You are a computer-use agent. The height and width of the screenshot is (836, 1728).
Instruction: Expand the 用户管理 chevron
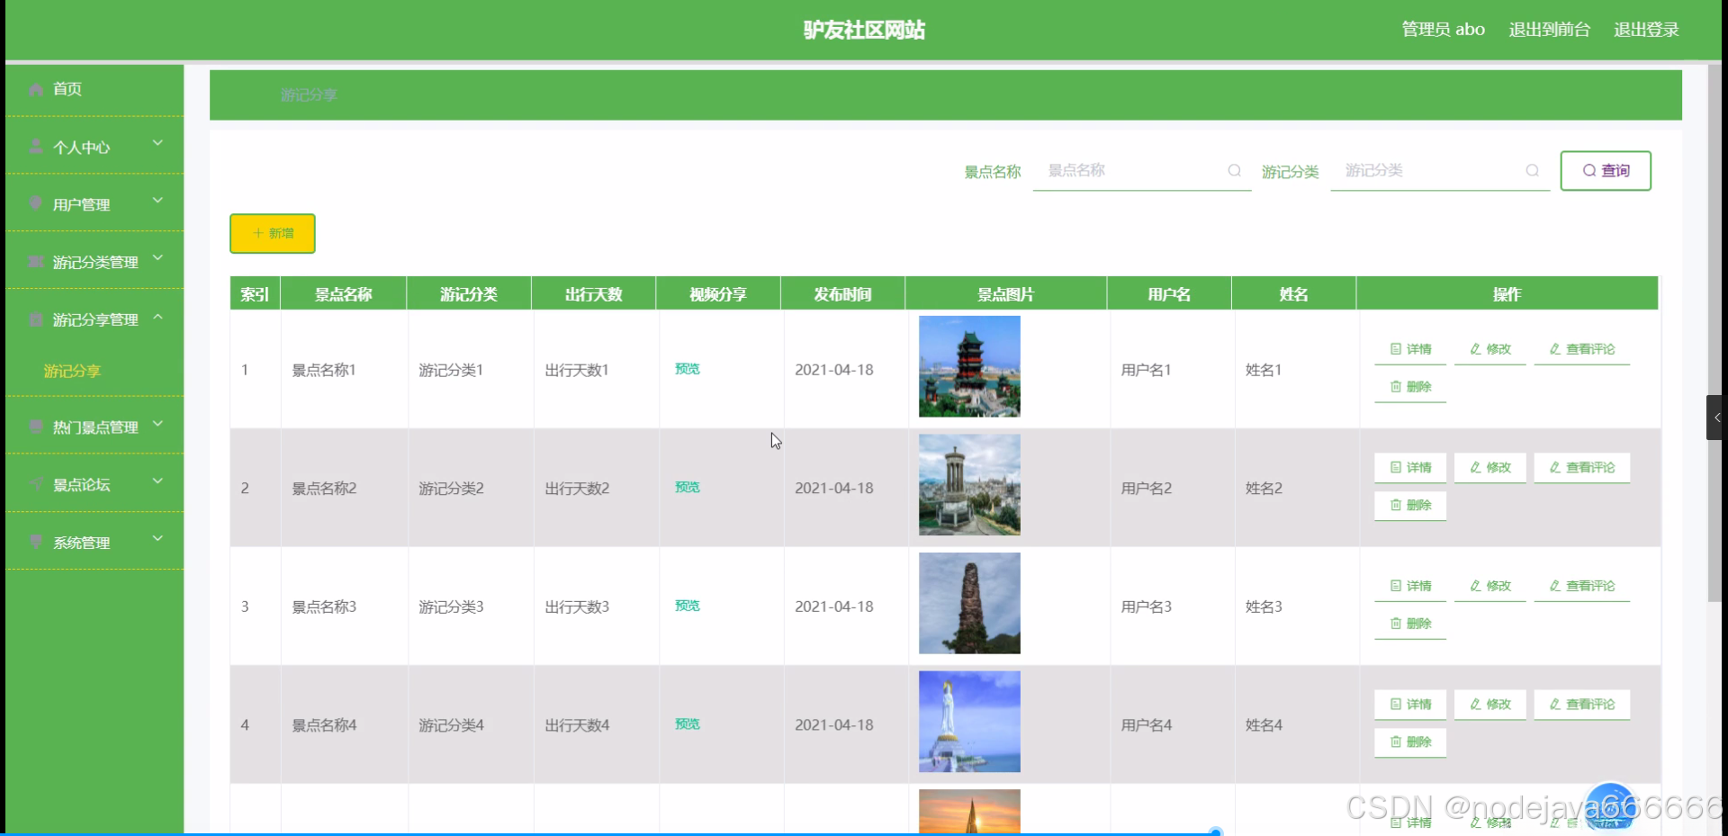point(158,201)
